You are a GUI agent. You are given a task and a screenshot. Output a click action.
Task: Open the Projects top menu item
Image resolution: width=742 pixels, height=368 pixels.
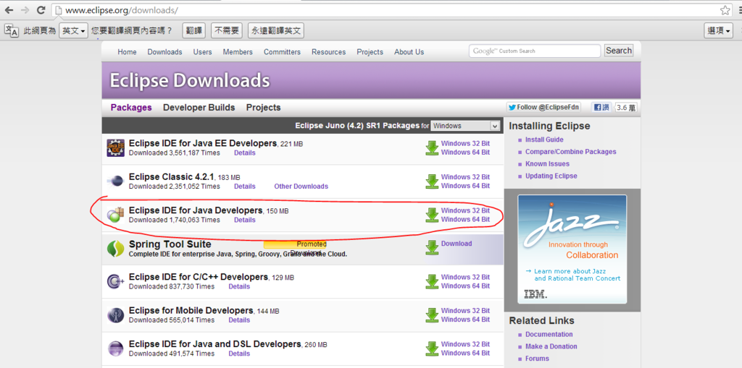370,52
